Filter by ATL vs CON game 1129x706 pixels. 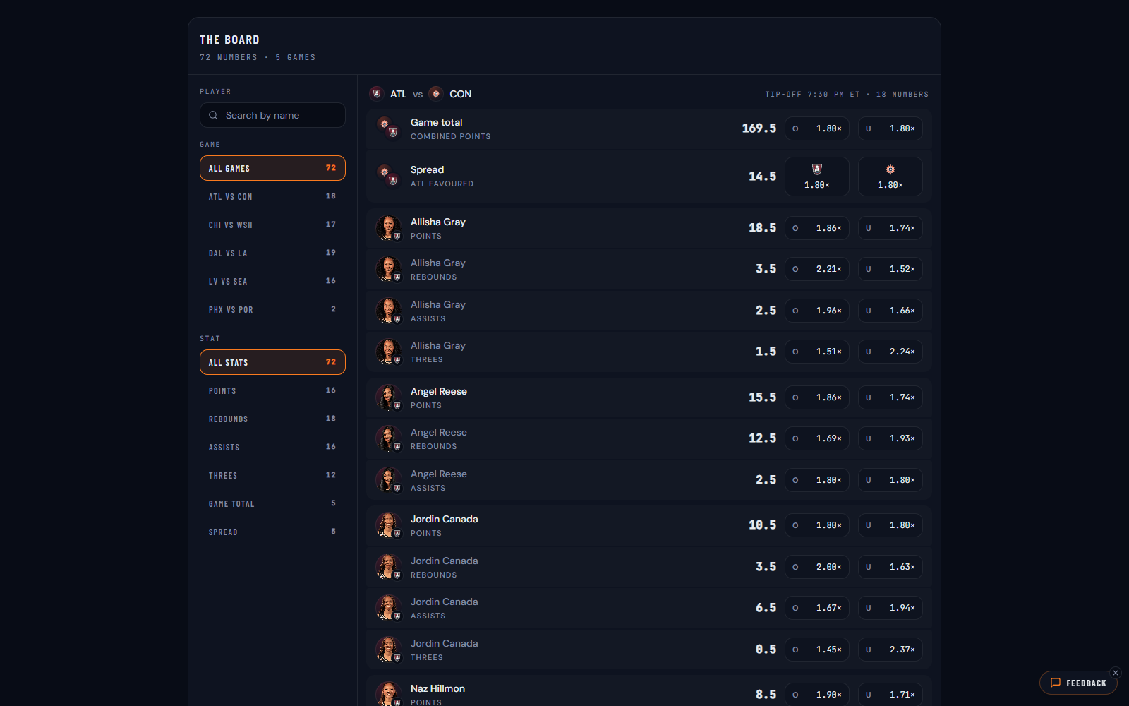pyautogui.click(x=272, y=196)
